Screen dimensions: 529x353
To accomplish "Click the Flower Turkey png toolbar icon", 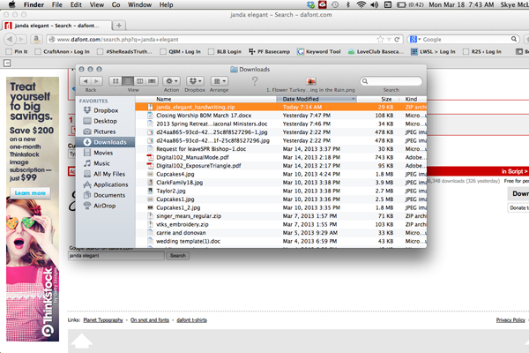I will click(310, 81).
